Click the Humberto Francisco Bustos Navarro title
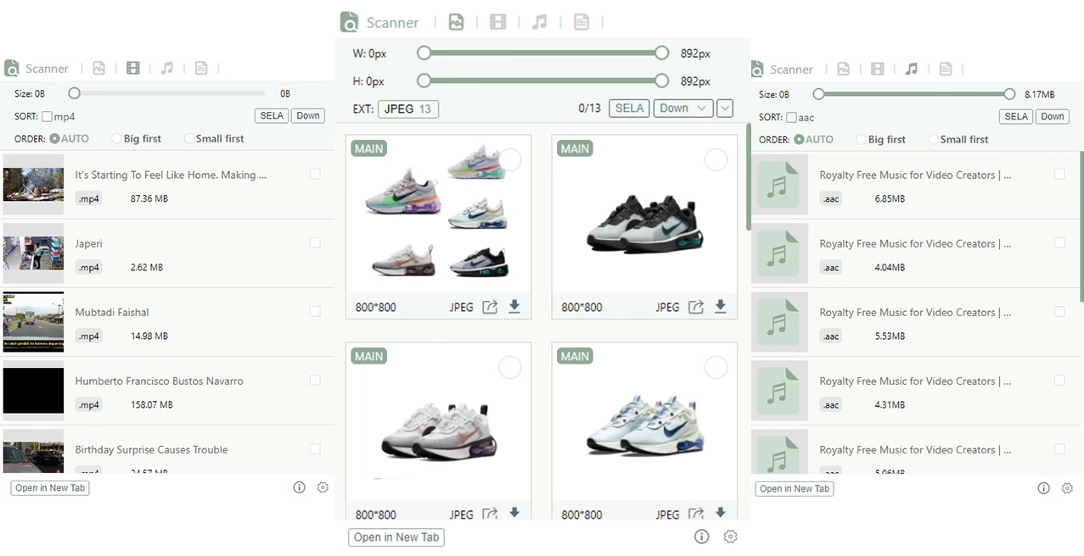Screen dimensions: 1084x556 point(160,381)
